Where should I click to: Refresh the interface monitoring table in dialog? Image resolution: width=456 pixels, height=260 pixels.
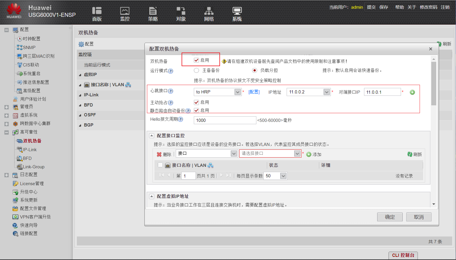tap(415, 154)
